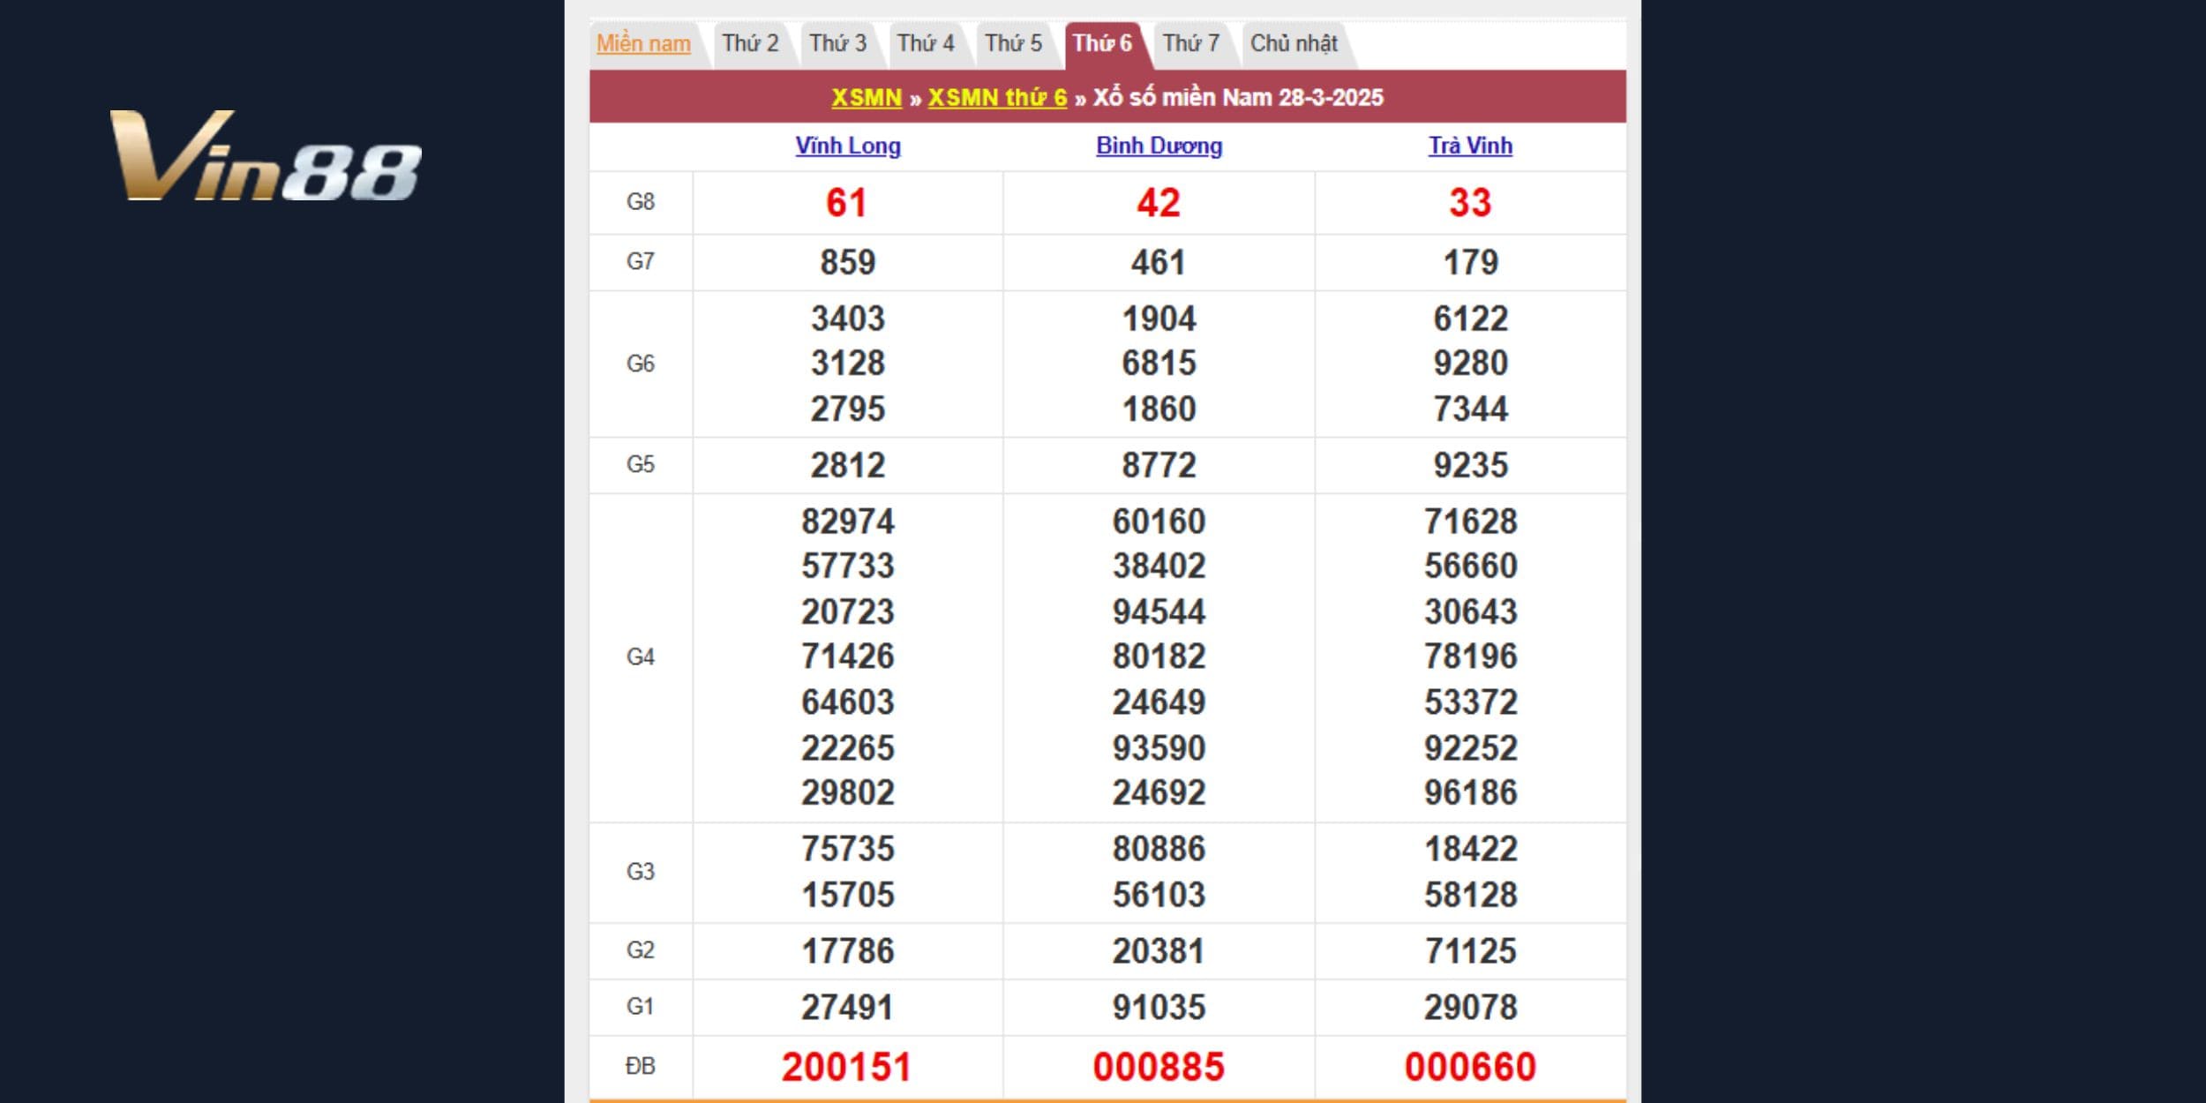Open the XSMN breadcrumb link
This screenshot has width=2206, height=1103.
point(867,97)
